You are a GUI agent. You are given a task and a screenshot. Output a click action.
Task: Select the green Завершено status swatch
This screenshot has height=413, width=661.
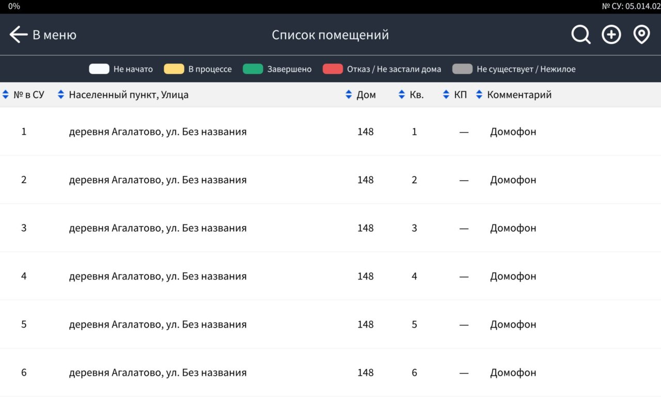point(253,69)
